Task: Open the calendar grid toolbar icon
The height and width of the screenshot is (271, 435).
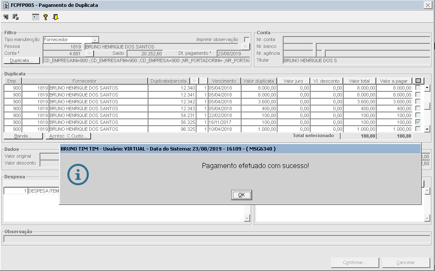Action: pyautogui.click(x=36, y=17)
